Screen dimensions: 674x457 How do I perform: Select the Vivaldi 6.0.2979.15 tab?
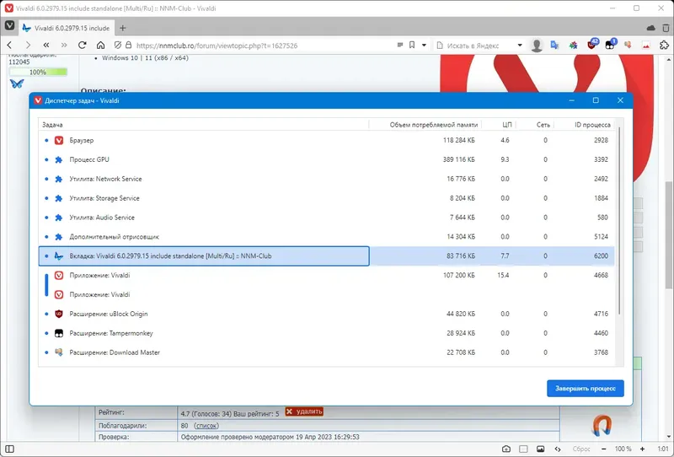click(67, 28)
